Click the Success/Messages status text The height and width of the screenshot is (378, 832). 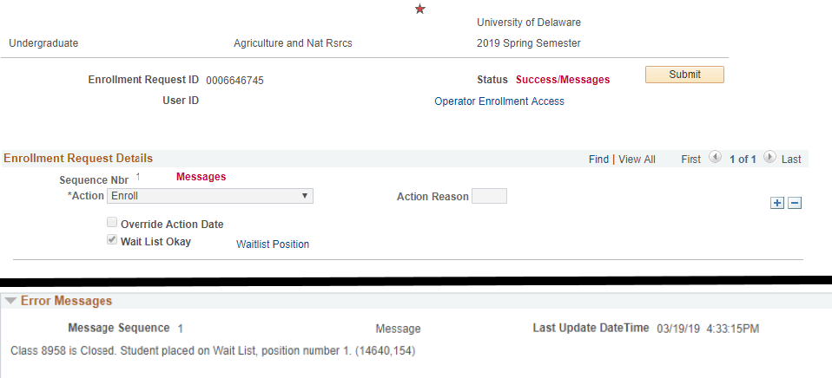[563, 80]
